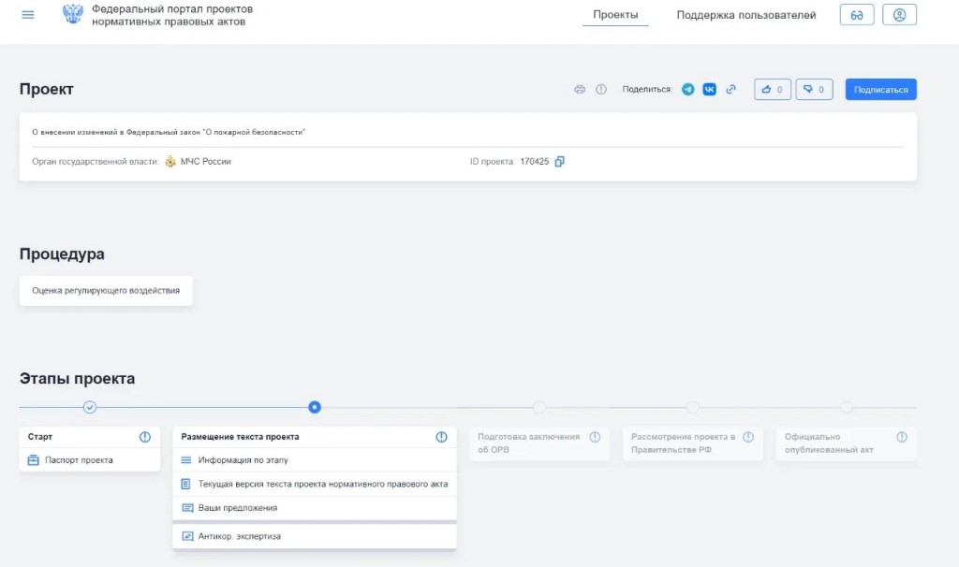
Task: Show info for Рассмотрение проекта в Правительстве РФ
Action: click(x=748, y=437)
